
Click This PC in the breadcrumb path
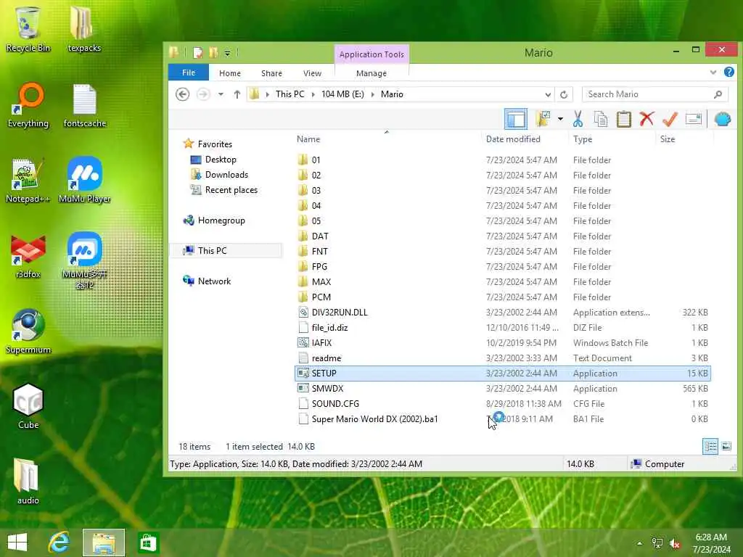pyautogui.click(x=290, y=94)
